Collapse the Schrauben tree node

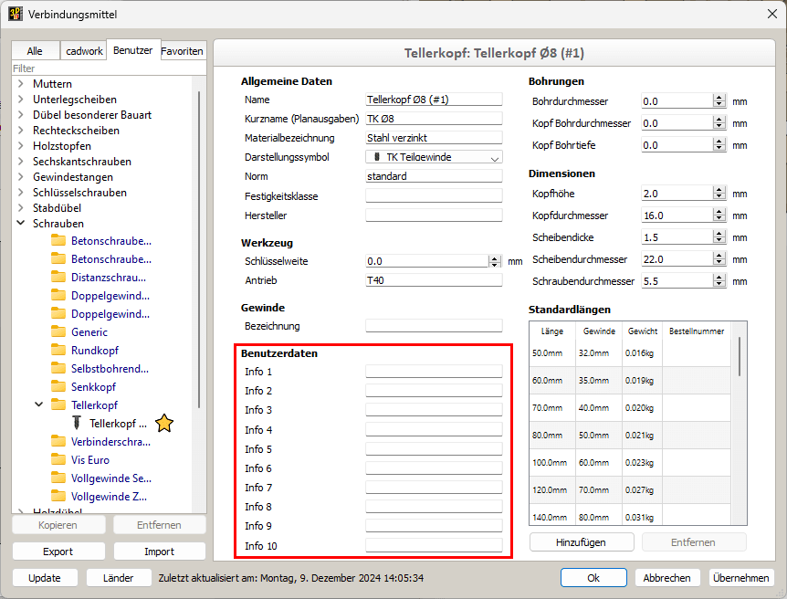(21, 224)
